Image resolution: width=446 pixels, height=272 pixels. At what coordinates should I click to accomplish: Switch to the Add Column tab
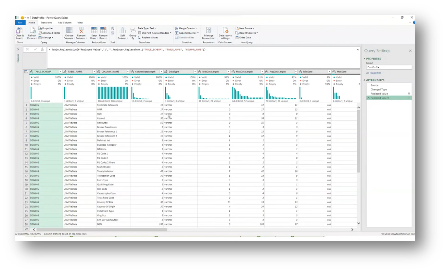coord(65,23)
